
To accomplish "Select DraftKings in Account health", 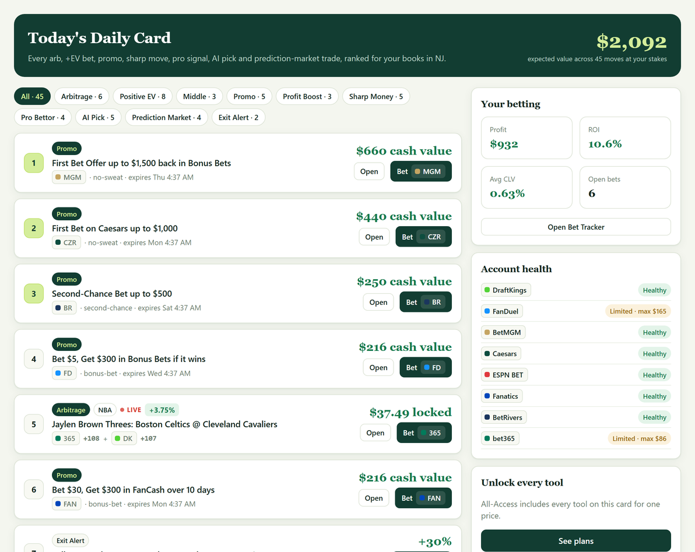I will click(506, 290).
